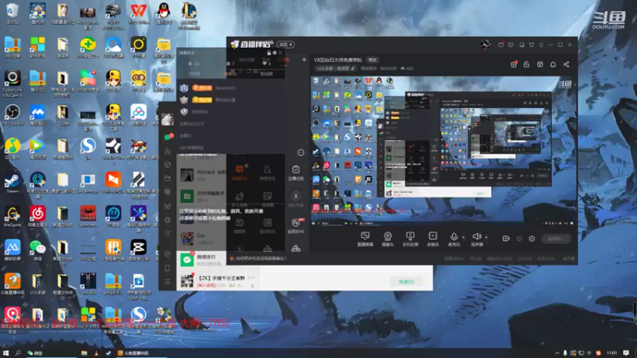
Task: Open WeChat contacts tab
Action: pyautogui.click(x=167, y=151)
